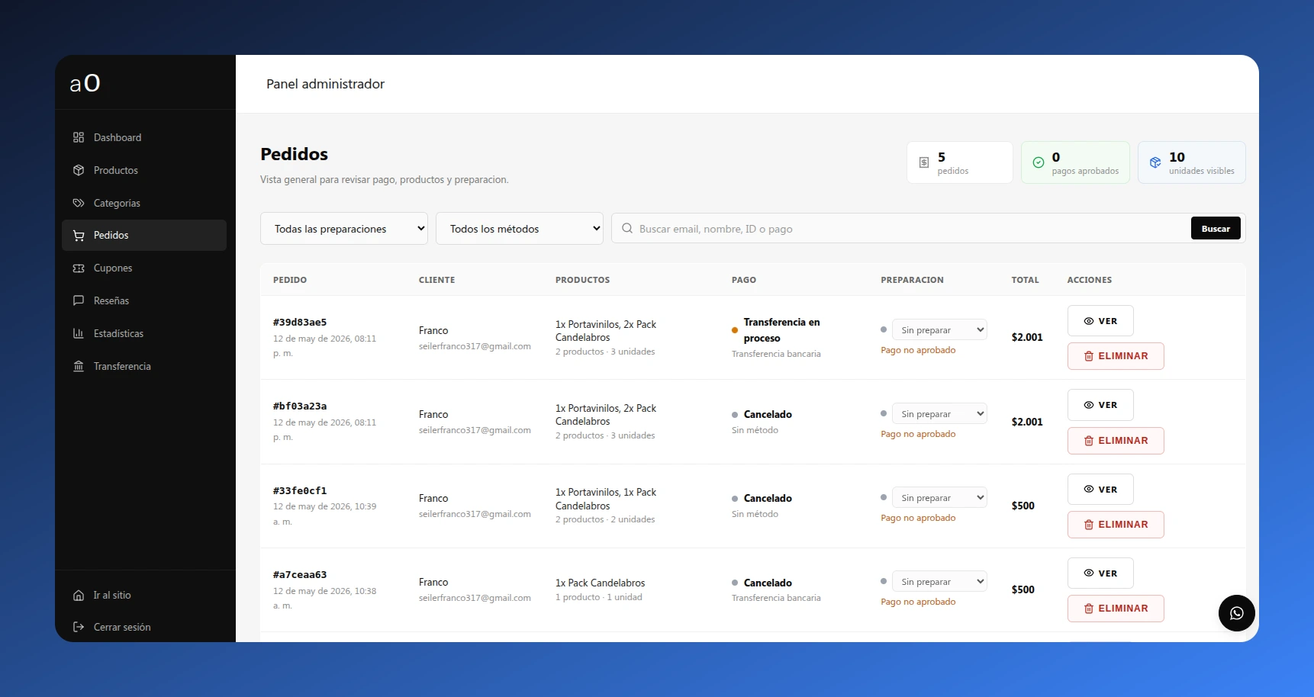Open preparation dropdown for order #39d83ae5
The width and height of the screenshot is (1314, 697).
click(x=939, y=330)
